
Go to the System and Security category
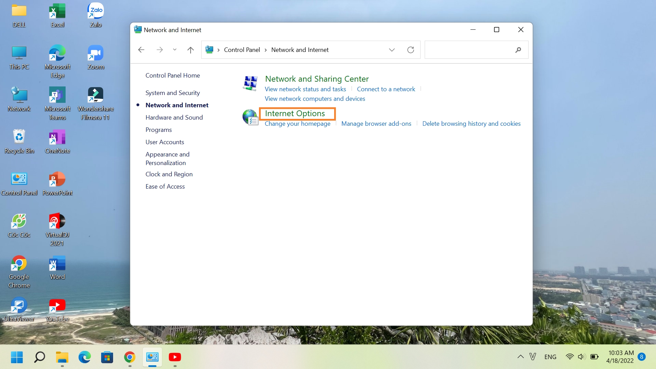173,93
